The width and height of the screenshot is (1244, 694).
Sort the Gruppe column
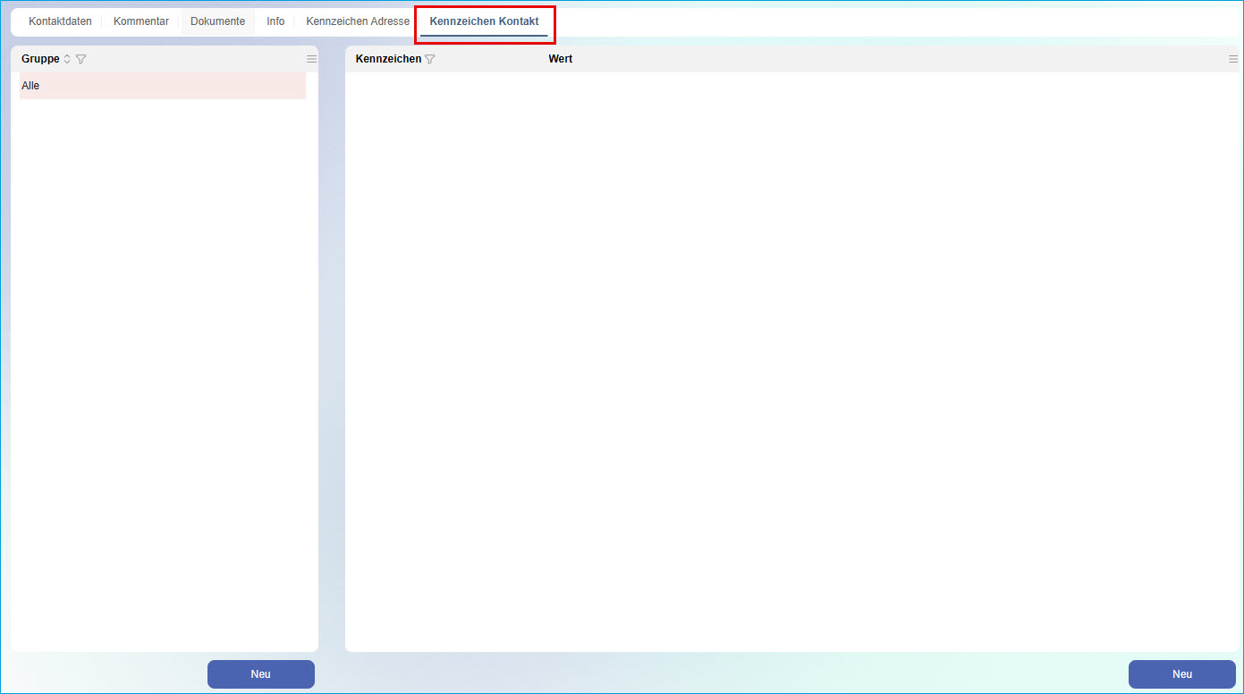[67, 59]
